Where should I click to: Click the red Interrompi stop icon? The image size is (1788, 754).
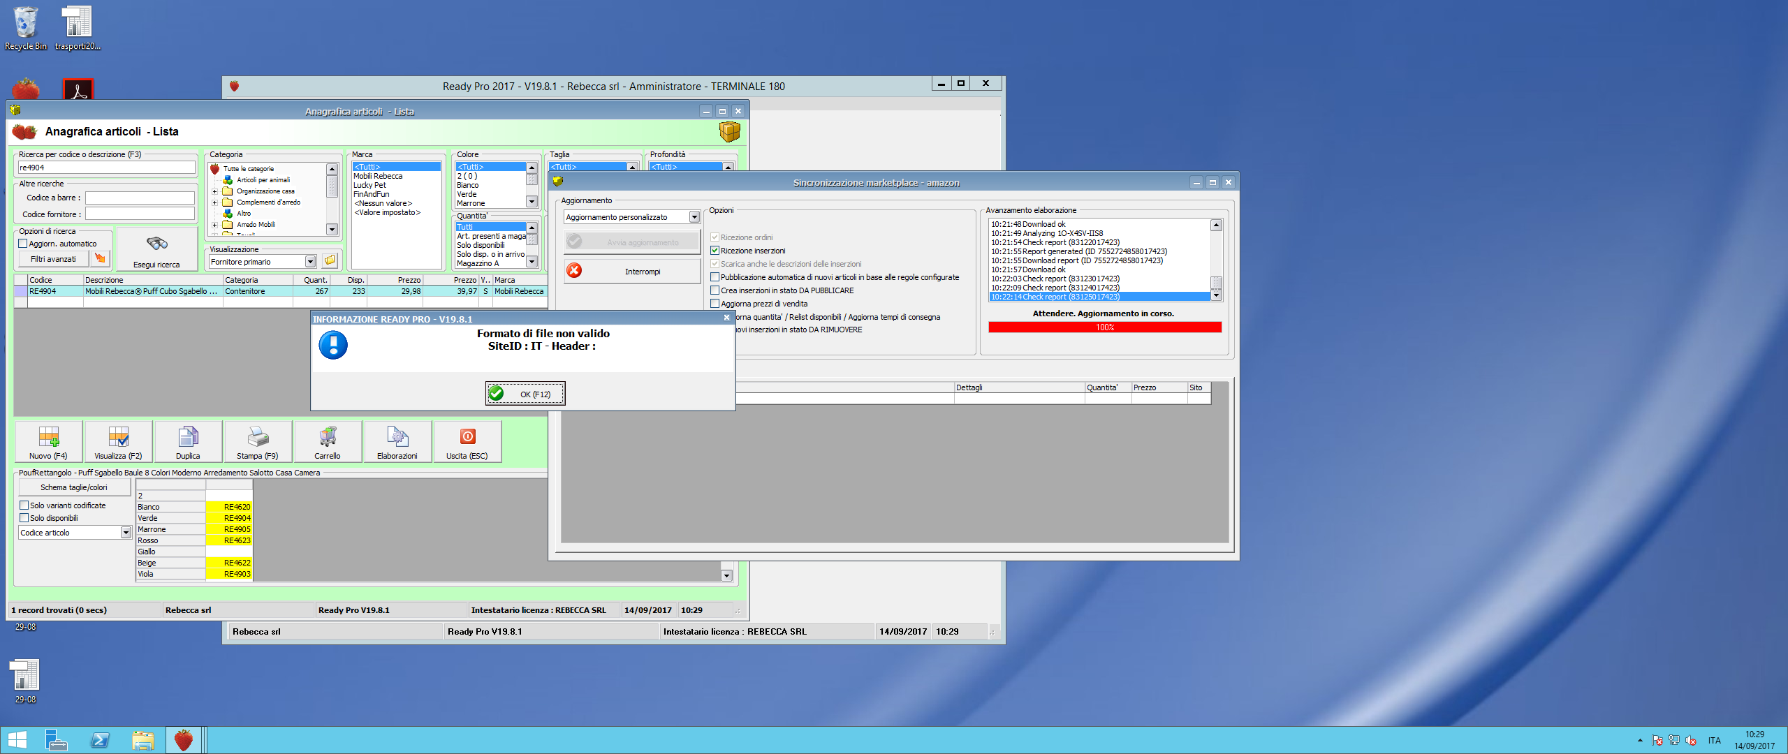(574, 271)
